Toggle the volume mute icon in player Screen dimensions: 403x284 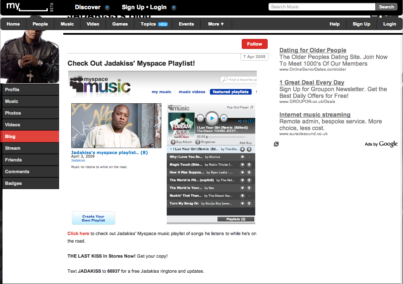coord(251,121)
